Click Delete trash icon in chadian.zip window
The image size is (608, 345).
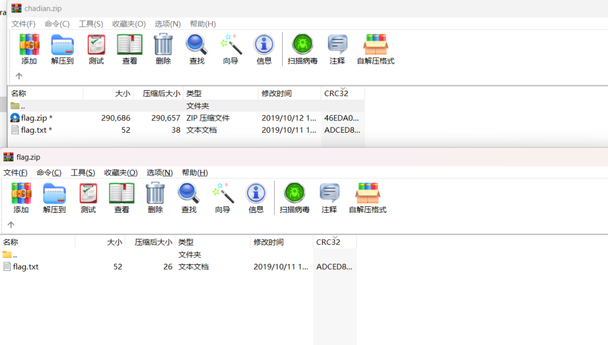163,45
